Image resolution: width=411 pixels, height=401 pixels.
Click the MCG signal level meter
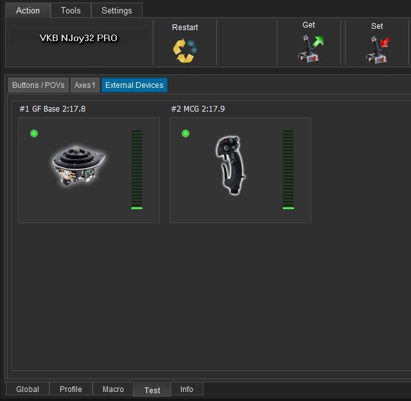[x=288, y=170]
